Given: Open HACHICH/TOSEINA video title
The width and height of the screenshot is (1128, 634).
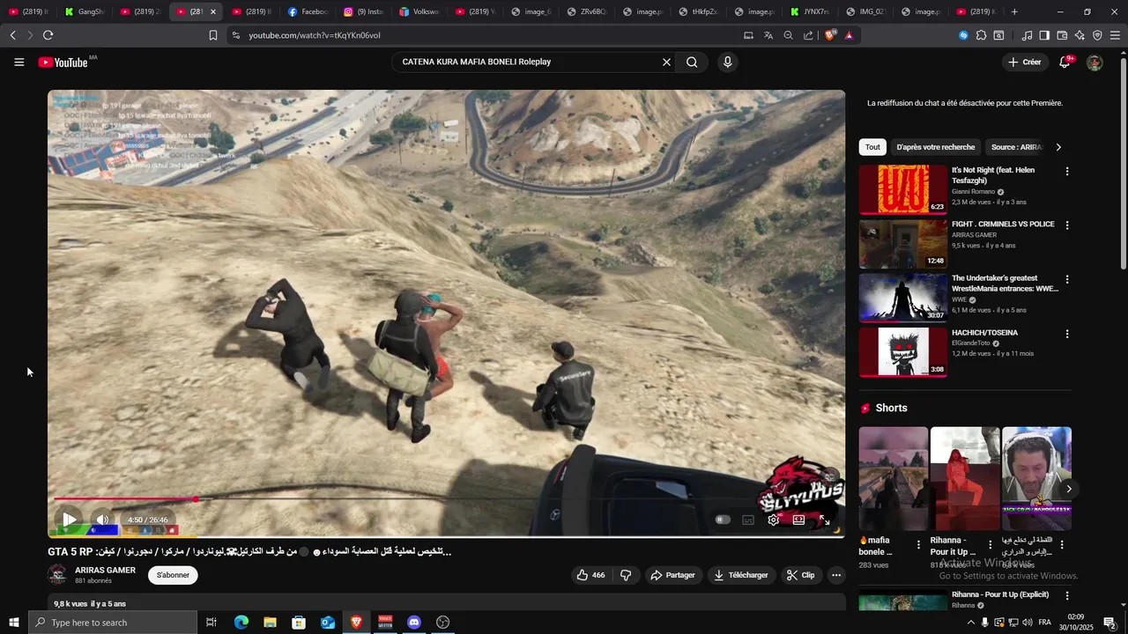Looking at the screenshot, I should [984, 333].
